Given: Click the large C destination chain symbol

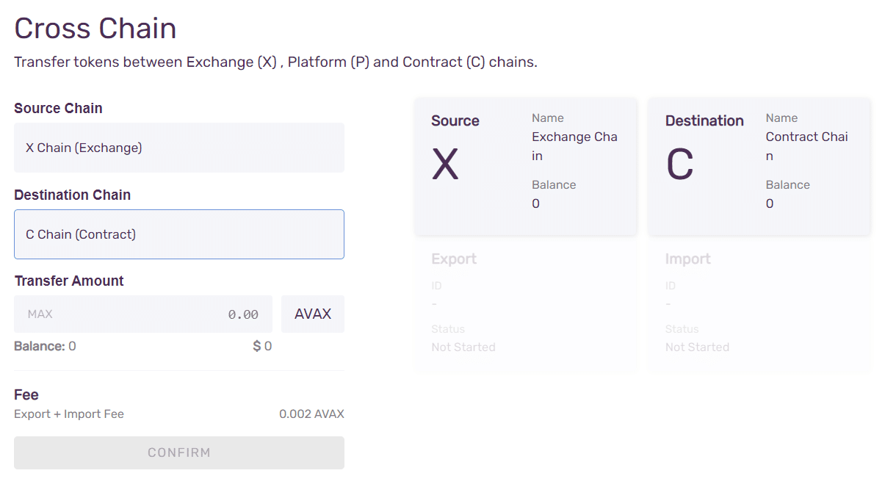Looking at the screenshot, I should pos(679,165).
